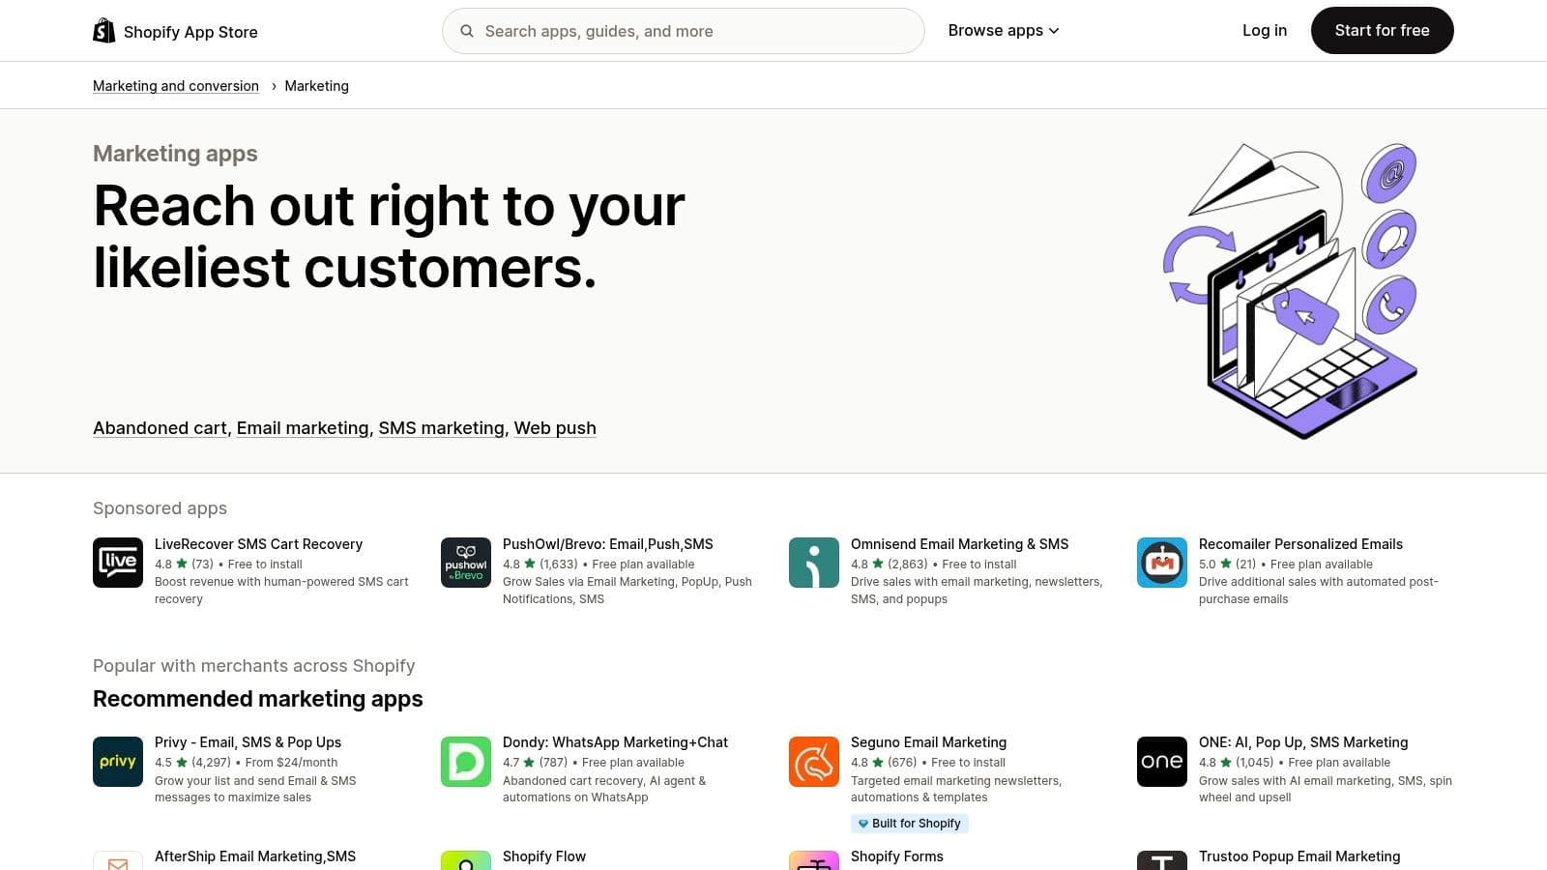Click the ONE app icon
1547x870 pixels.
coord(1162,762)
